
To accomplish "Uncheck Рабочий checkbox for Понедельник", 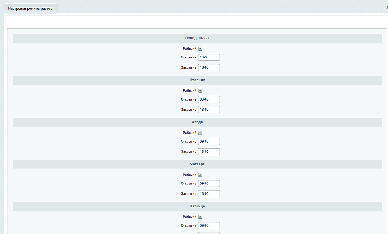I will pyautogui.click(x=200, y=49).
